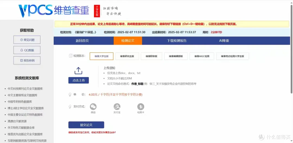Open the 微信或支付宝已支付 failure help link
Image resolution: width=293 pixels, height=143 pixels.
coord(92,132)
